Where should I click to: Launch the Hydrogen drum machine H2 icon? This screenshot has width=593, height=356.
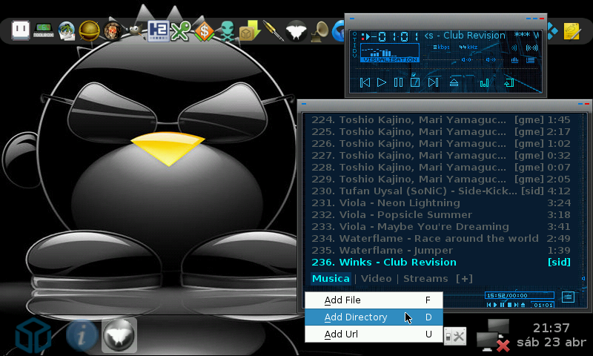coord(158,30)
